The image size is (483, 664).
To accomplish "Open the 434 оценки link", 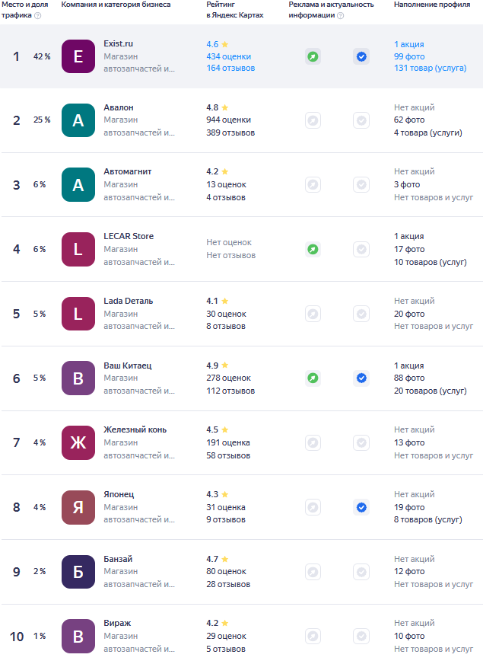I will [228, 56].
